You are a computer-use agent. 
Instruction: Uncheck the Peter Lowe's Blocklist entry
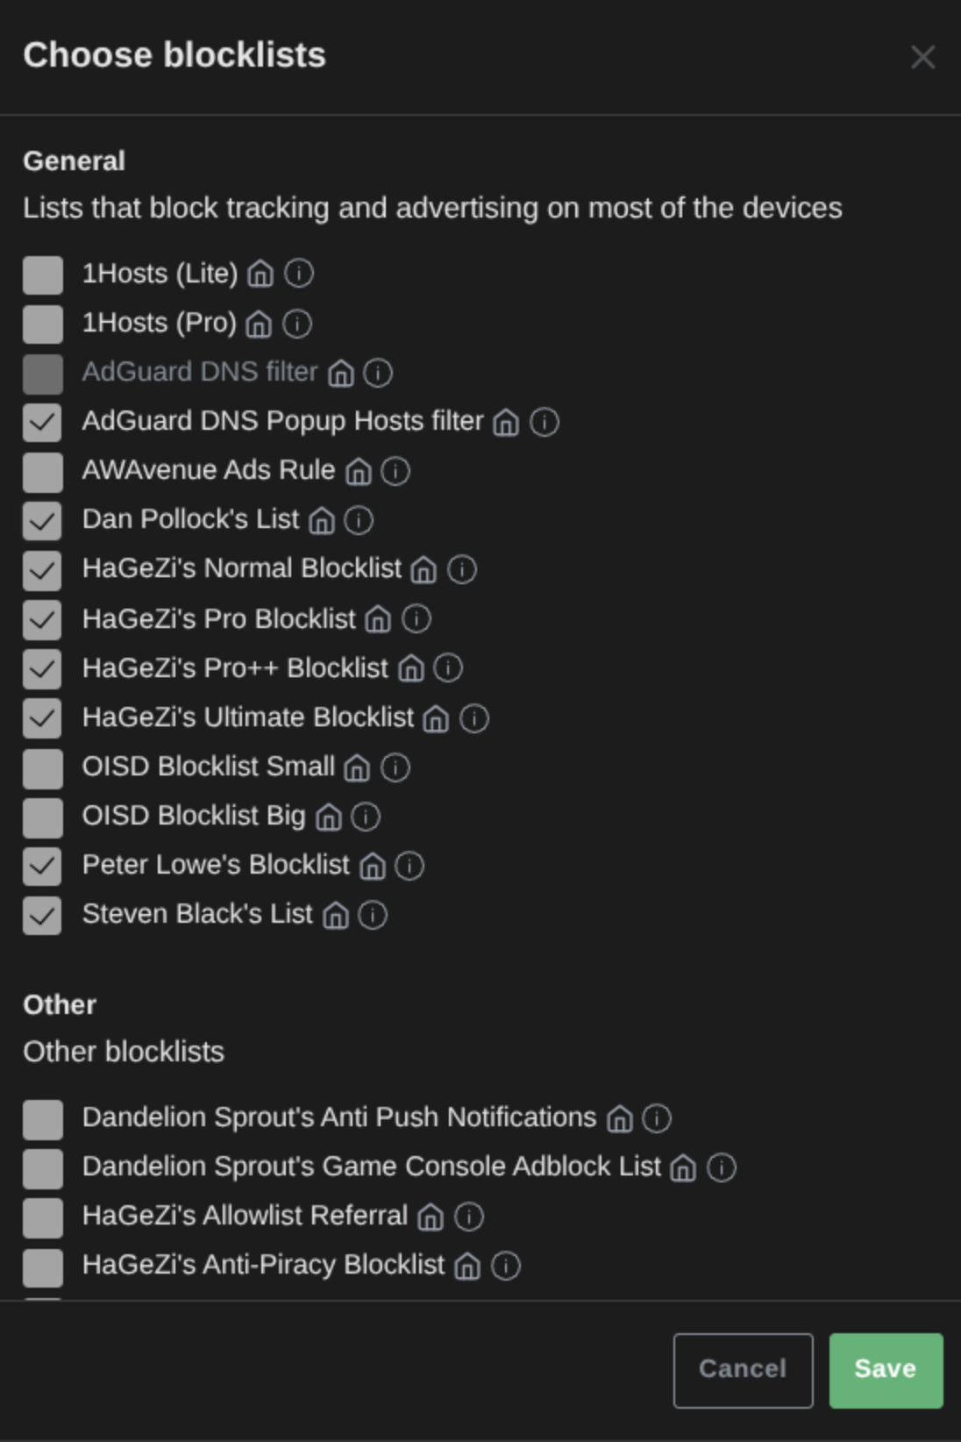41,865
